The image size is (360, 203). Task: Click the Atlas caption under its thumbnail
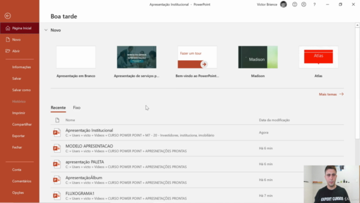coord(318,76)
